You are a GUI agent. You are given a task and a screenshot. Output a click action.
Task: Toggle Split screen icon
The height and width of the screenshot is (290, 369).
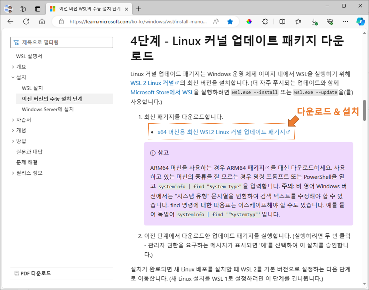coord(282,22)
